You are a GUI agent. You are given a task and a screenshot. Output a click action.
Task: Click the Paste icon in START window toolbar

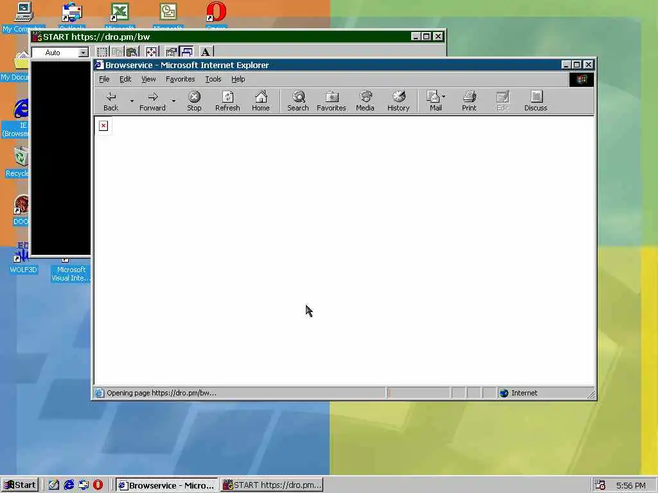[x=132, y=52]
